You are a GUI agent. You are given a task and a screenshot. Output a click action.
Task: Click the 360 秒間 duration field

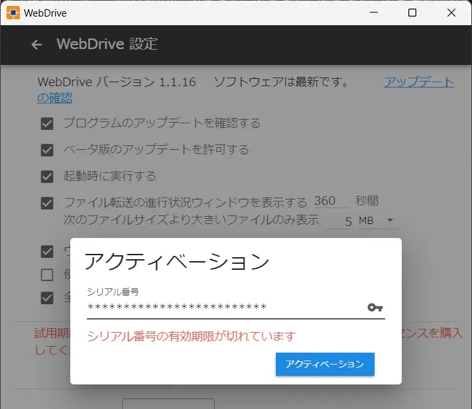(330, 202)
